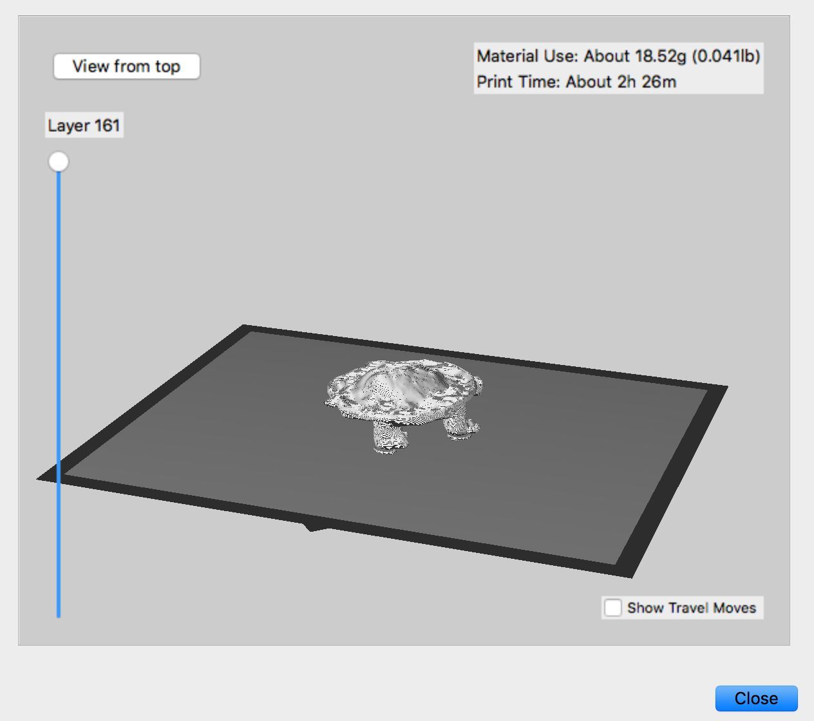Viewport: 814px width, 721px height.
Task: Close the print preview dialog
Action: (x=756, y=698)
